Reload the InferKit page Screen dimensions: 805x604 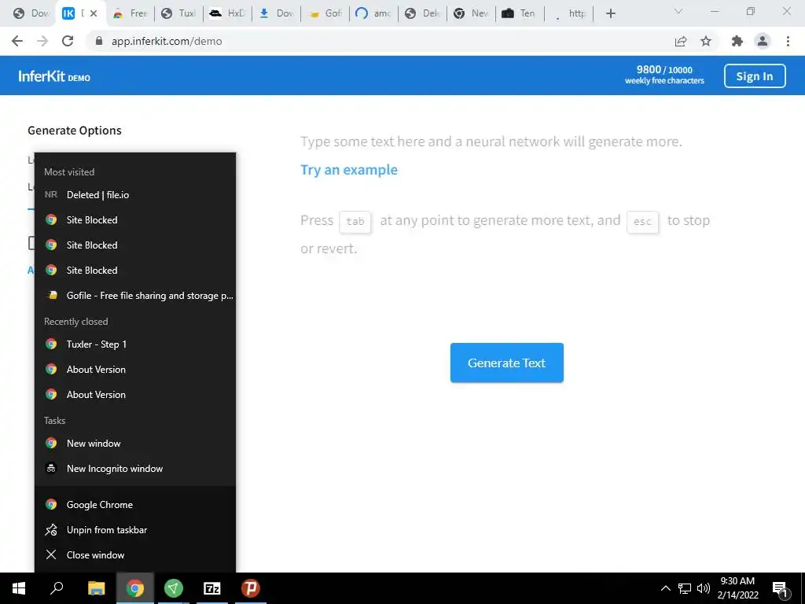68,41
